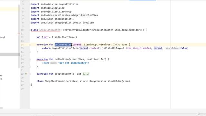Click the left panel's vertical scrollbar

coord(19,36)
